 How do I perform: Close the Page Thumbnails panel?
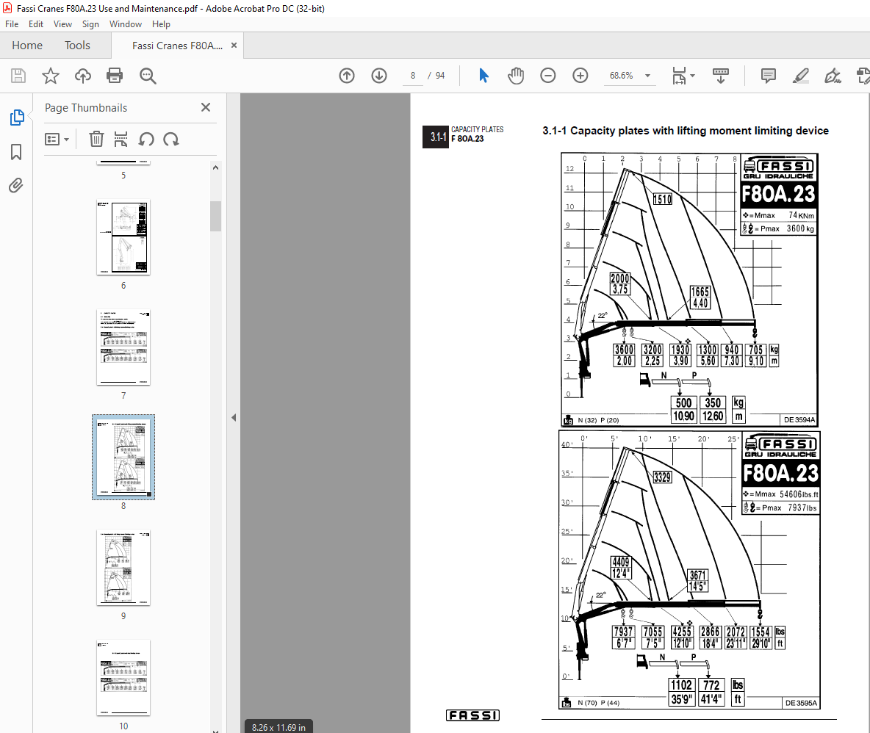[x=206, y=107]
